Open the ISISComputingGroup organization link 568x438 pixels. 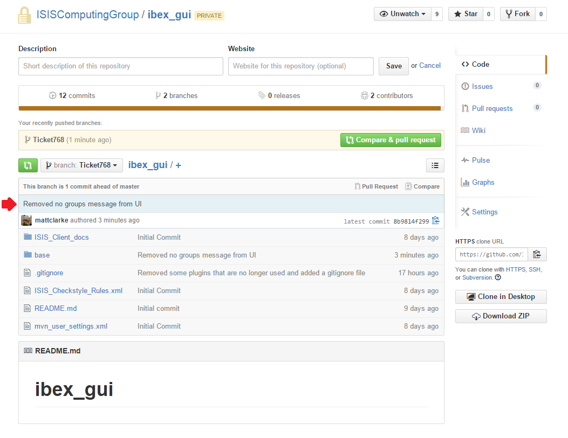pyautogui.click(x=88, y=15)
